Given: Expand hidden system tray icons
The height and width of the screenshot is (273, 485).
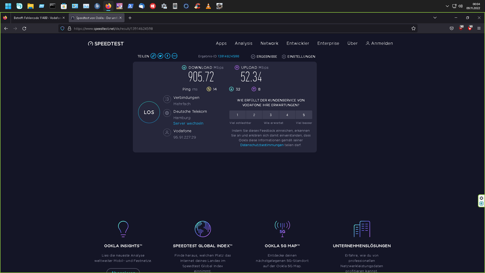Looking at the screenshot, I should point(447,6).
